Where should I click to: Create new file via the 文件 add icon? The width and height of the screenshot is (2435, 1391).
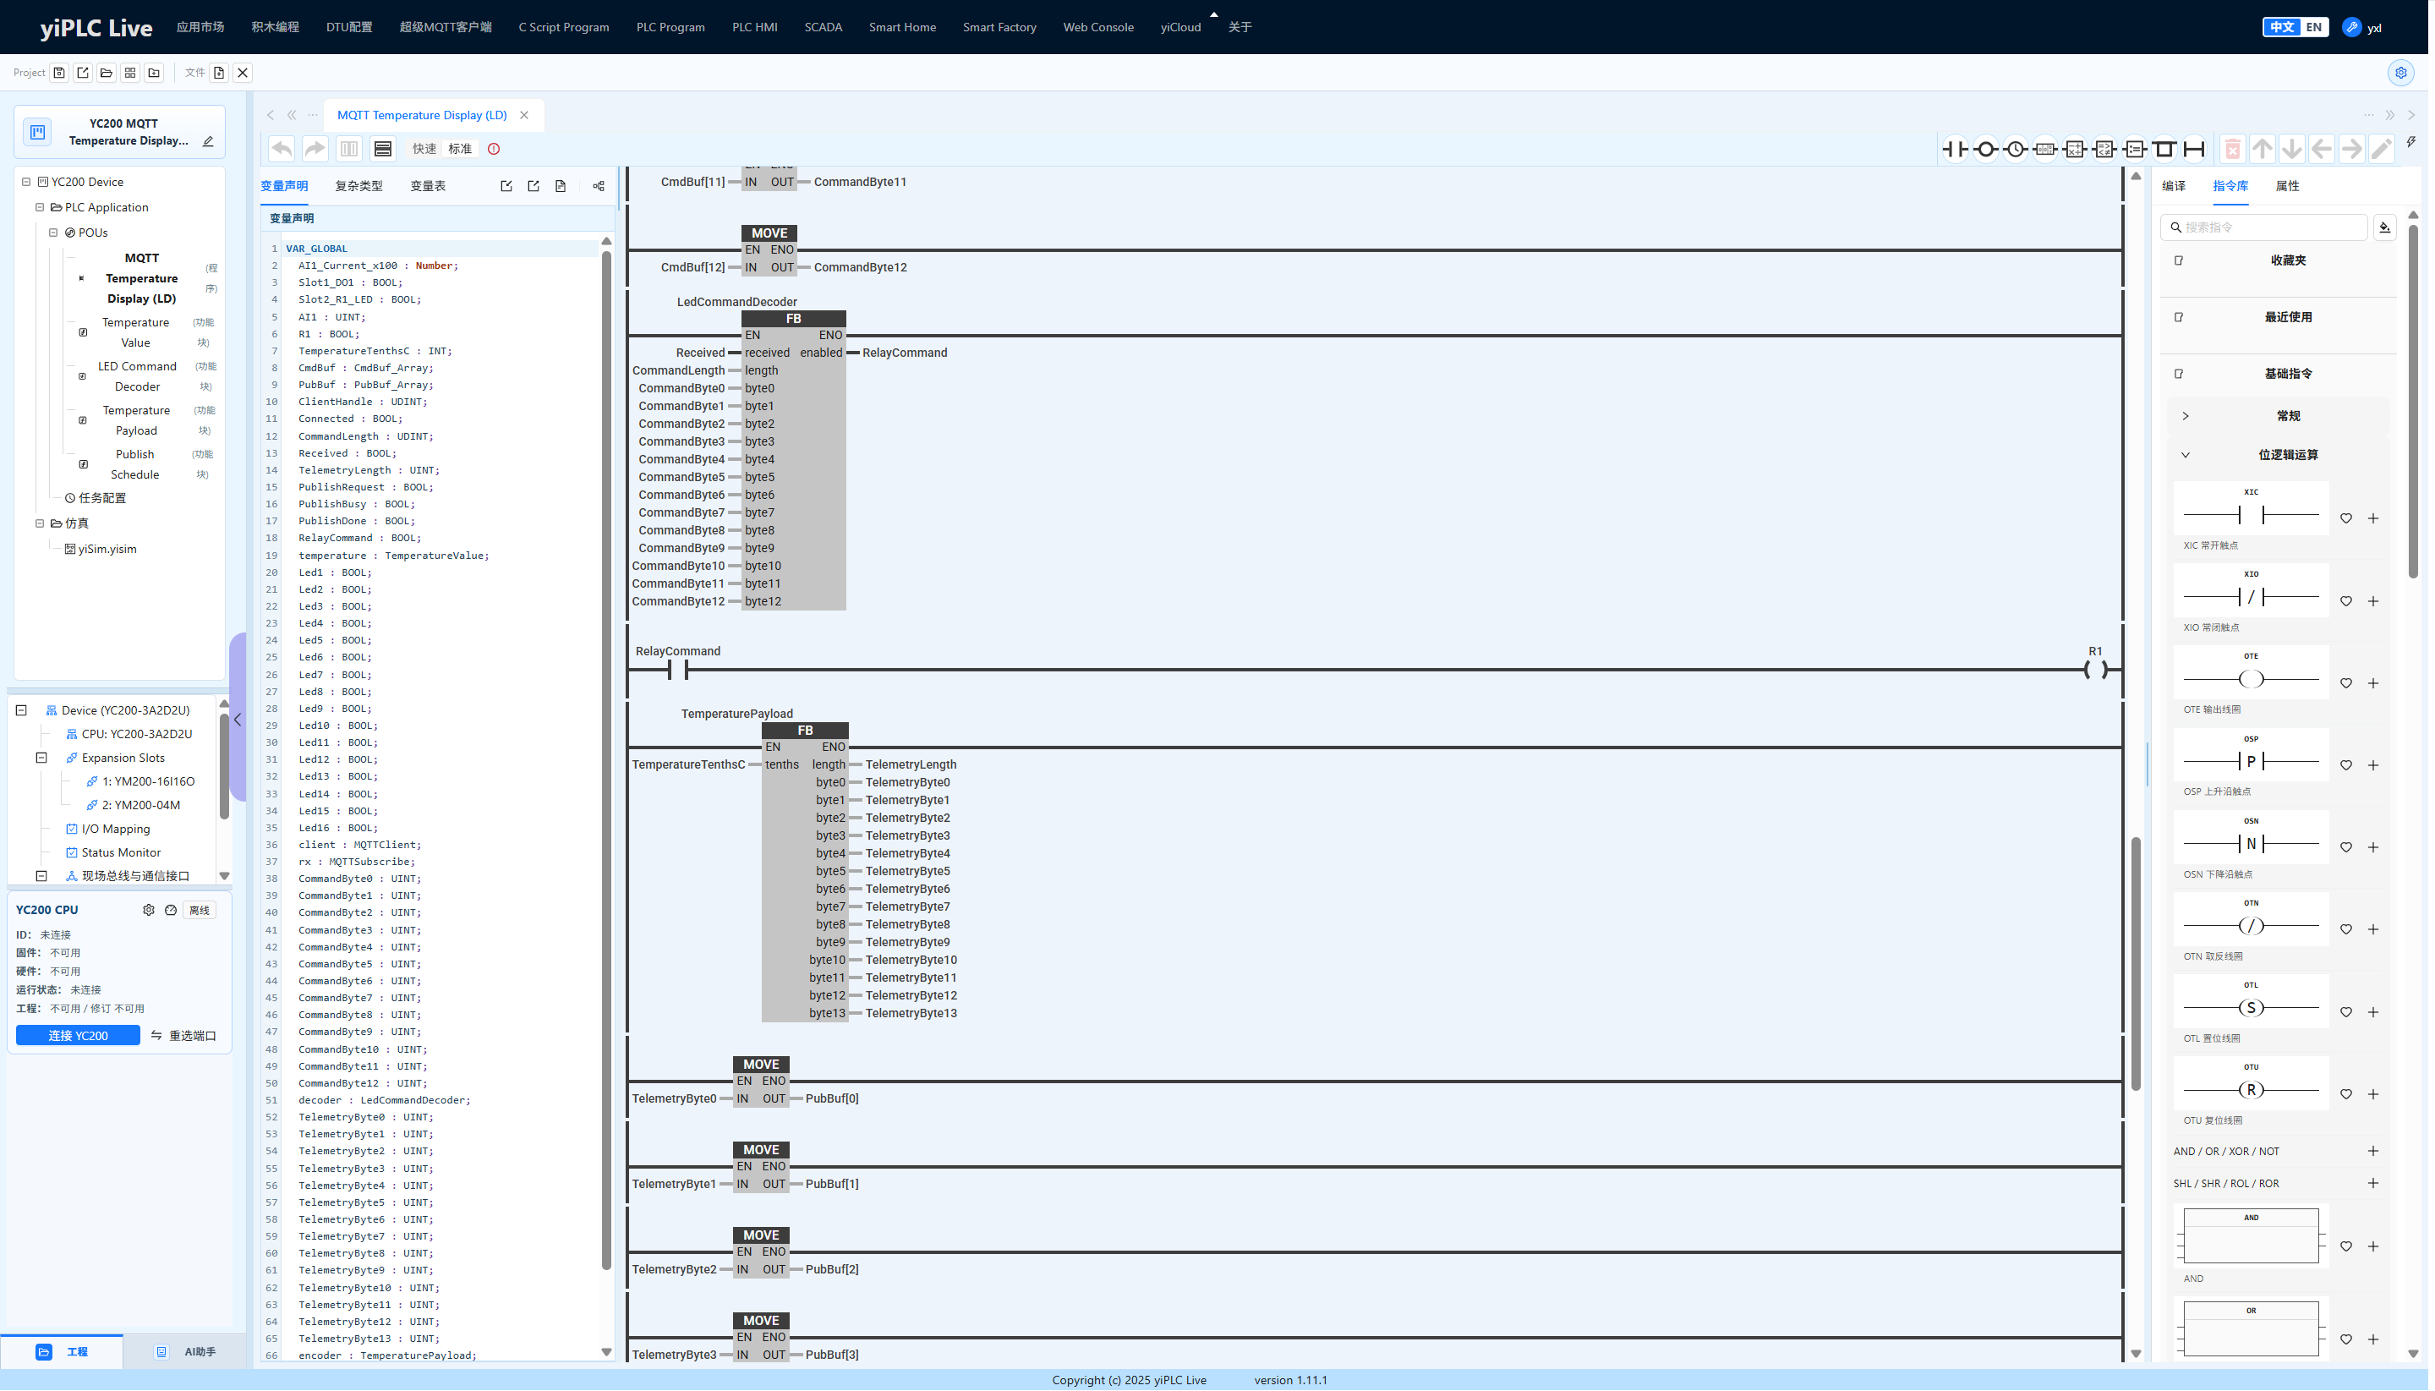click(x=219, y=73)
